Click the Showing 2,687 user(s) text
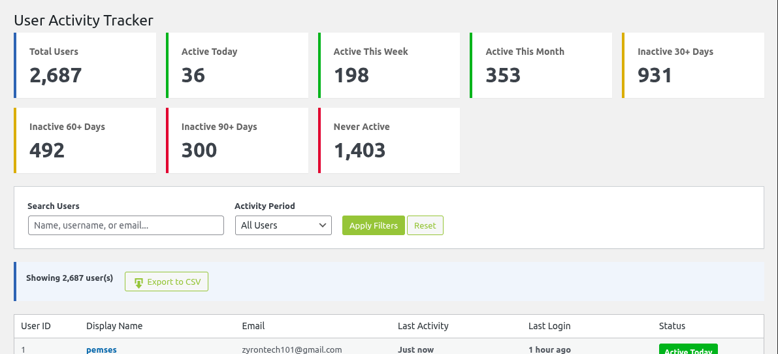Viewport: 778px width, 354px height. (69, 278)
